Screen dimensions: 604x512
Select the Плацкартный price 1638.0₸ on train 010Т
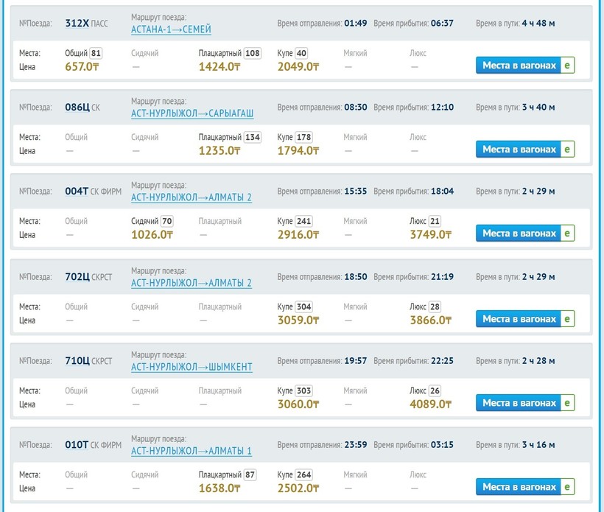(x=220, y=488)
